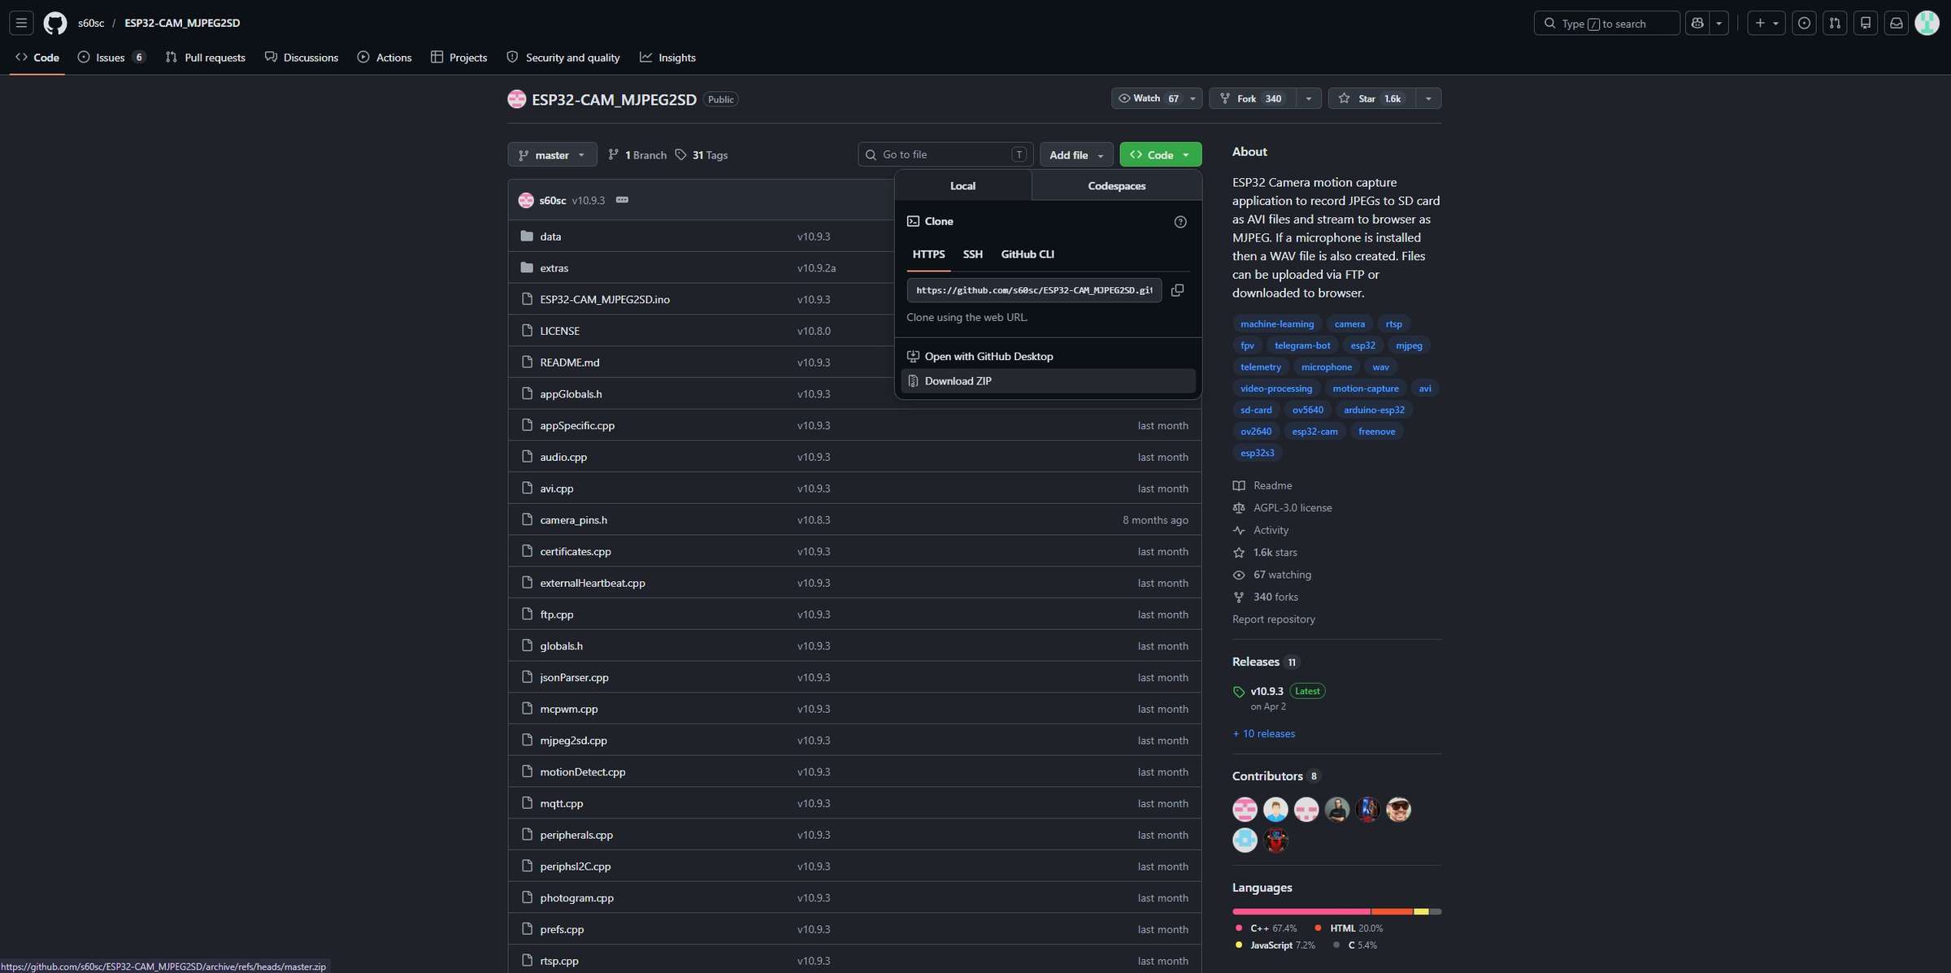1951x973 pixels.
Task: Open motionDetect.cpp file
Action: click(583, 772)
